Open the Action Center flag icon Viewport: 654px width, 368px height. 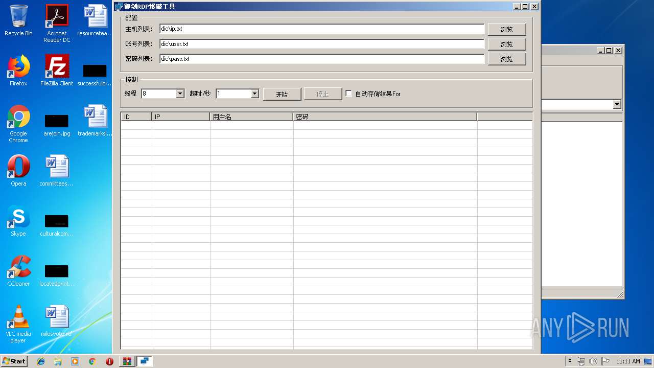tap(605, 361)
